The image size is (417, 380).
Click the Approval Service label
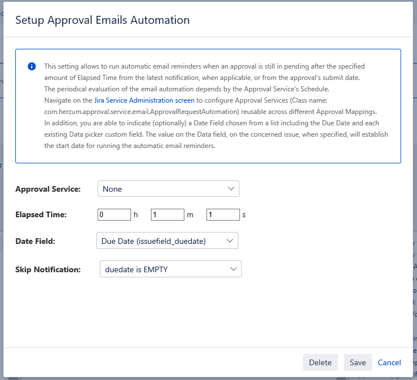(x=48, y=189)
